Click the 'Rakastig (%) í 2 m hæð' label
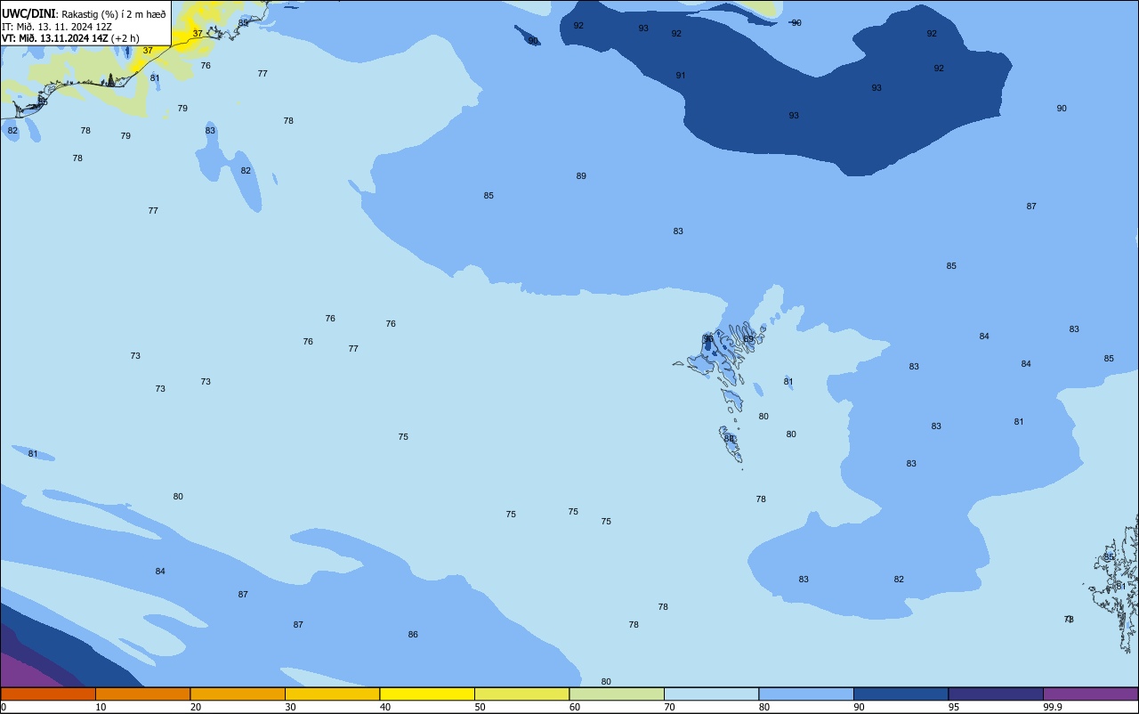 (113, 14)
